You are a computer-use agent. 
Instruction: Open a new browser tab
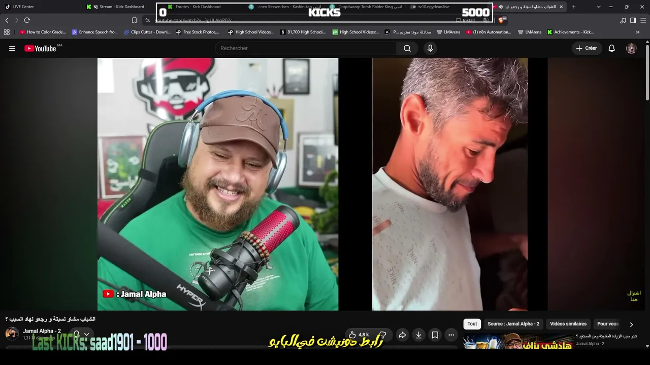point(574,7)
